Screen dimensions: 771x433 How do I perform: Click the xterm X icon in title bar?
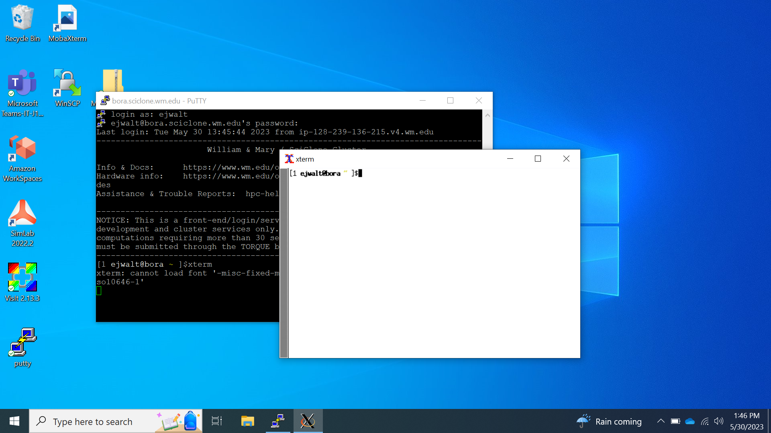(x=289, y=159)
